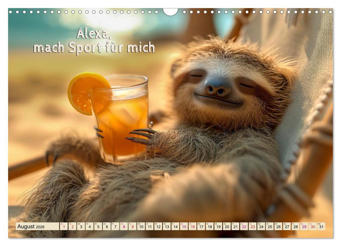Click the hanging notch at top center

click(x=170, y=12)
